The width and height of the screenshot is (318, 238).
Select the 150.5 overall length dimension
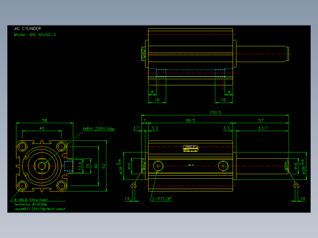pyautogui.click(x=215, y=112)
